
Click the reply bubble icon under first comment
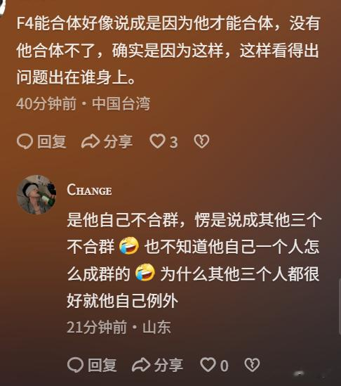pos(25,141)
